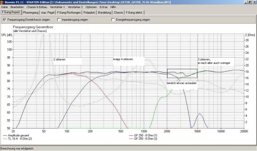Toggle 'Impedanzgang zeigen' checkbox

click(59, 20)
